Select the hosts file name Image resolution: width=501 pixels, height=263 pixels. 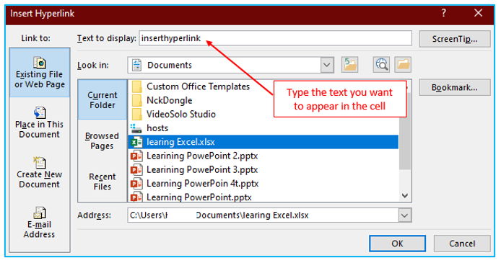coord(157,128)
